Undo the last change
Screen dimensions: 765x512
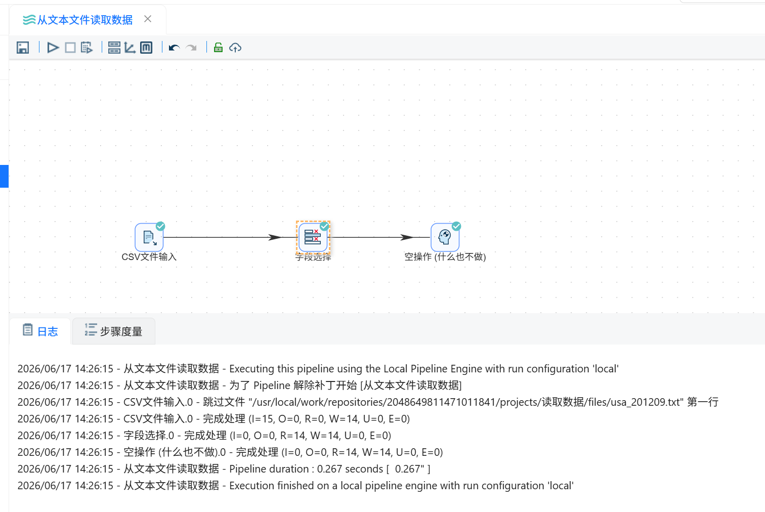coord(174,48)
